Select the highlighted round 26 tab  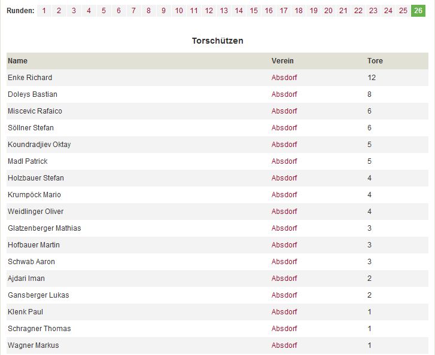coord(418,11)
